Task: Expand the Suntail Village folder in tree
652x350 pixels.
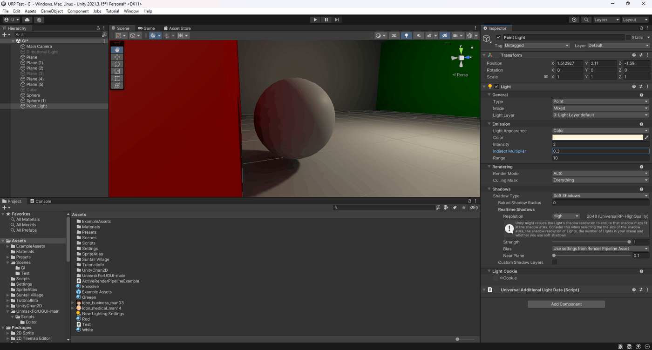Action: [x=7, y=295]
